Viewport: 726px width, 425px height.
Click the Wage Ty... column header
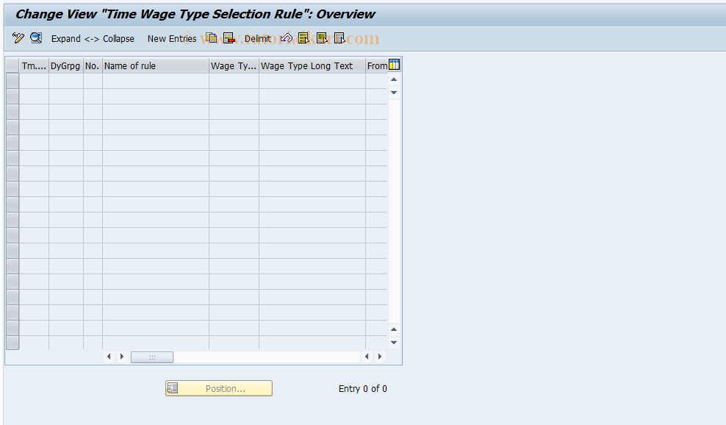click(x=234, y=66)
